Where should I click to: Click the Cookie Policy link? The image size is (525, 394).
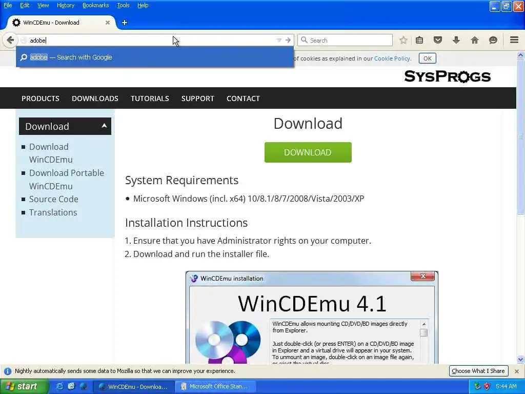[392, 58]
